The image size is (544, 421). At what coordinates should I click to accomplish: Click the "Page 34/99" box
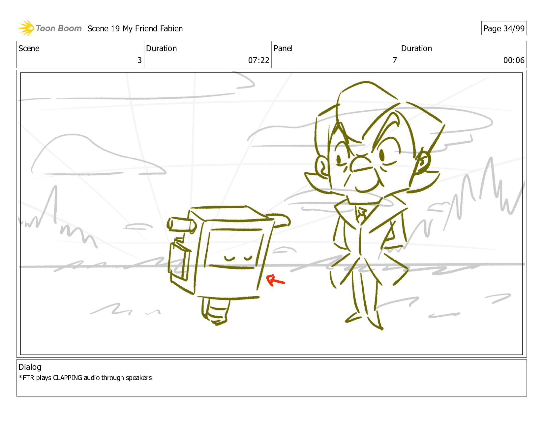tap(504, 28)
